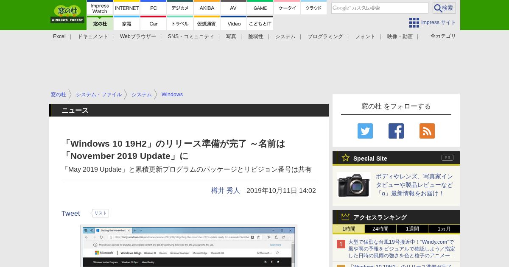The width and height of the screenshot is (509, 267).
Task: Select the 映像・動画 category
Action: [x=400, y=36]
